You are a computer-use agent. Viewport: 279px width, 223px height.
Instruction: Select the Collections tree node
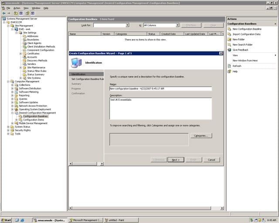click(x=24, y=85)
